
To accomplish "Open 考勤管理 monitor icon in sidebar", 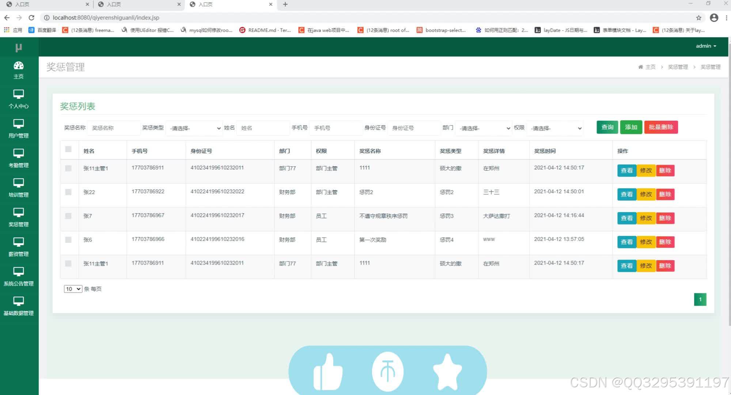I will click(x=18, y=153).
